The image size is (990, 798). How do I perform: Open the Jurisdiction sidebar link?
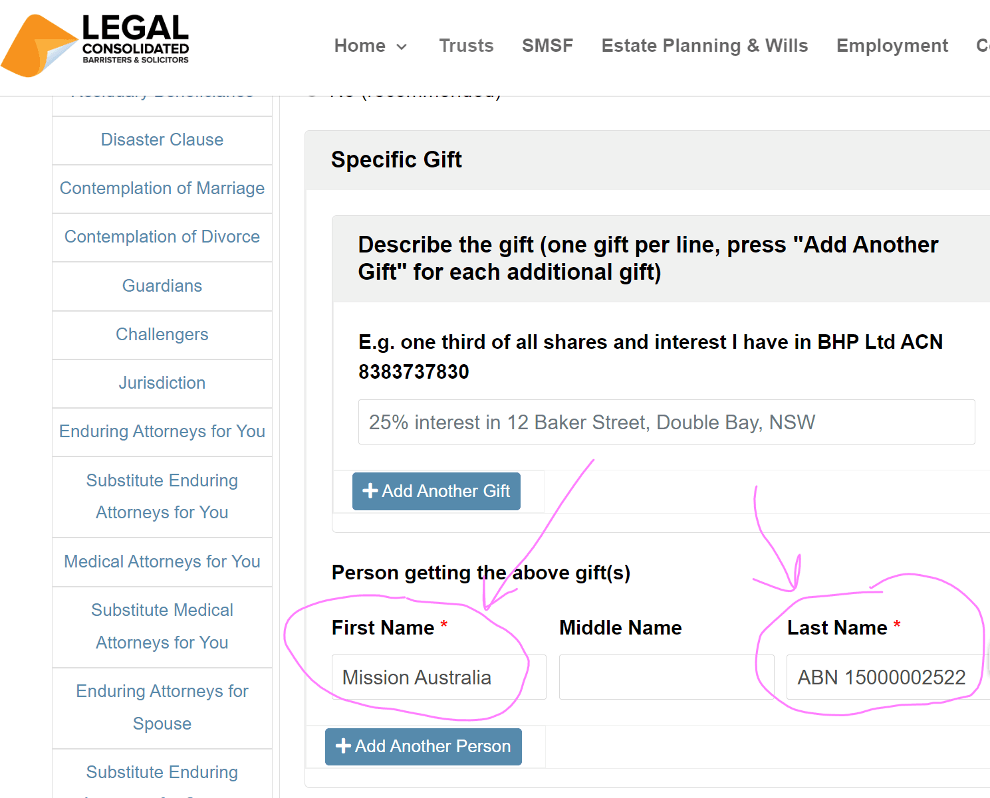(162, 383)
